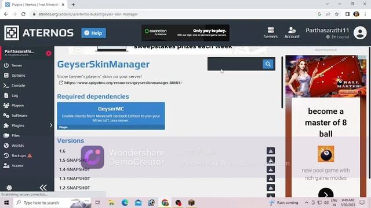Open Chrome menu three dots

coord(365,14)
